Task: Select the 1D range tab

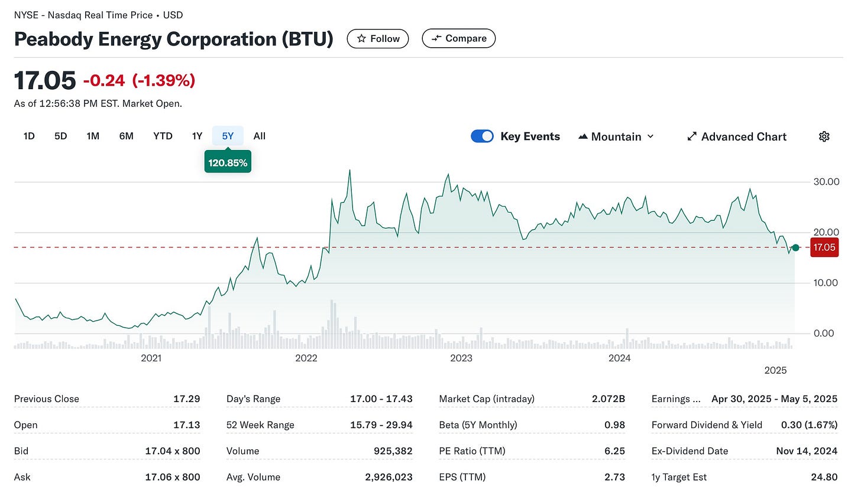Action: [29, 136]
